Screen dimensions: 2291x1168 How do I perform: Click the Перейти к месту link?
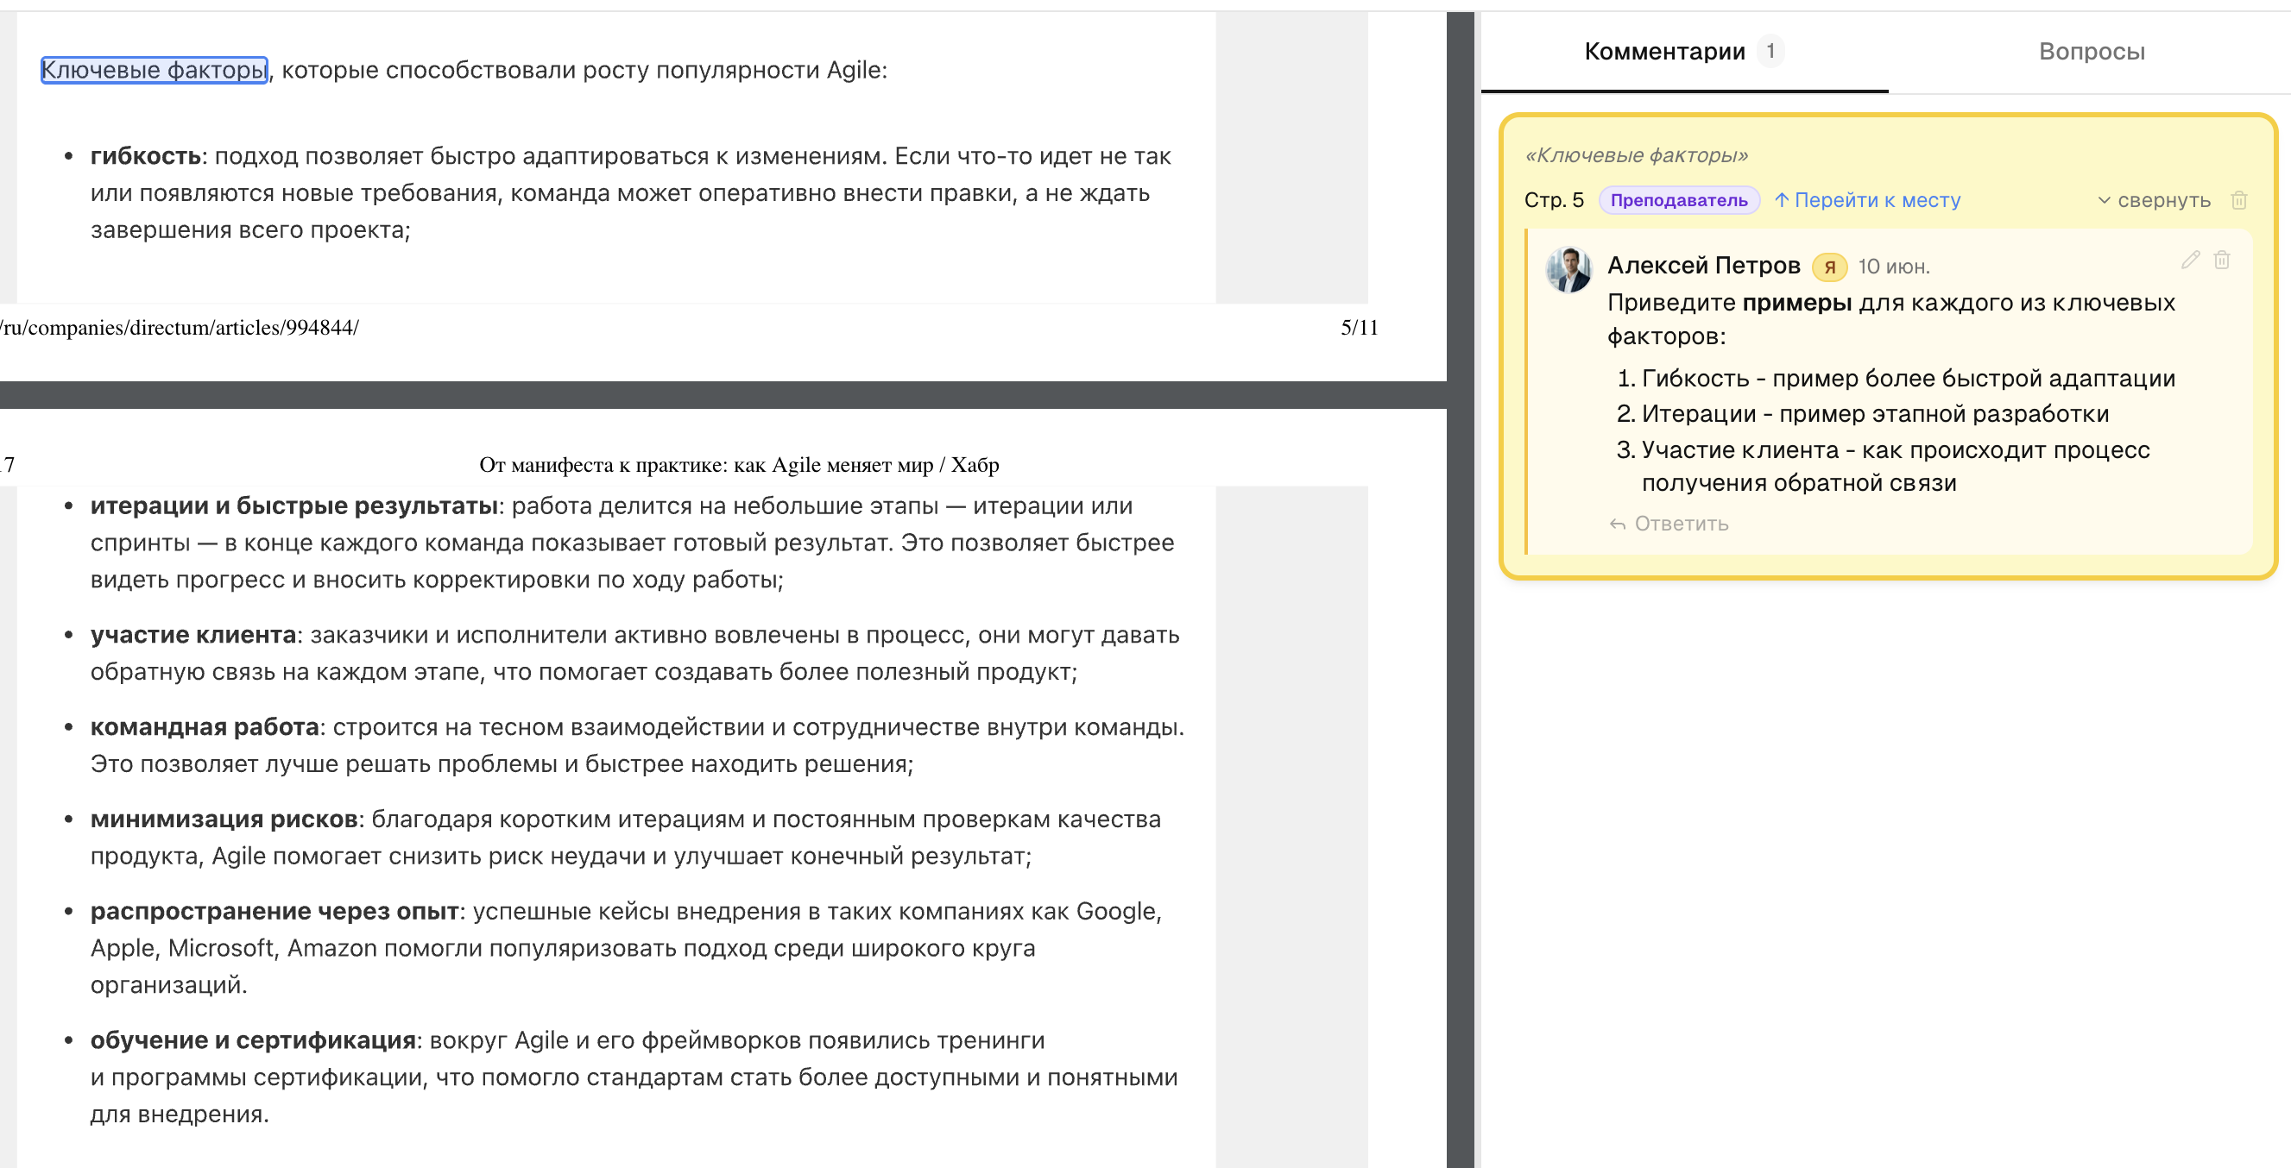tap(1867, 200)
